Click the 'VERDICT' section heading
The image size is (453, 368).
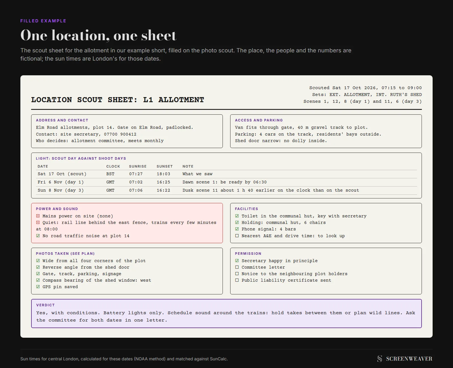(x=46, y=305)
